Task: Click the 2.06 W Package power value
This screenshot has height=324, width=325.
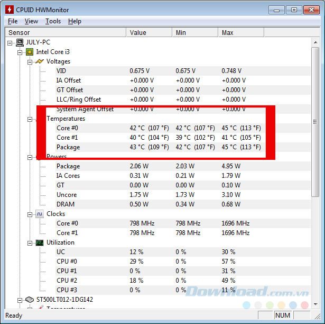Action: (x=139, y=166)
